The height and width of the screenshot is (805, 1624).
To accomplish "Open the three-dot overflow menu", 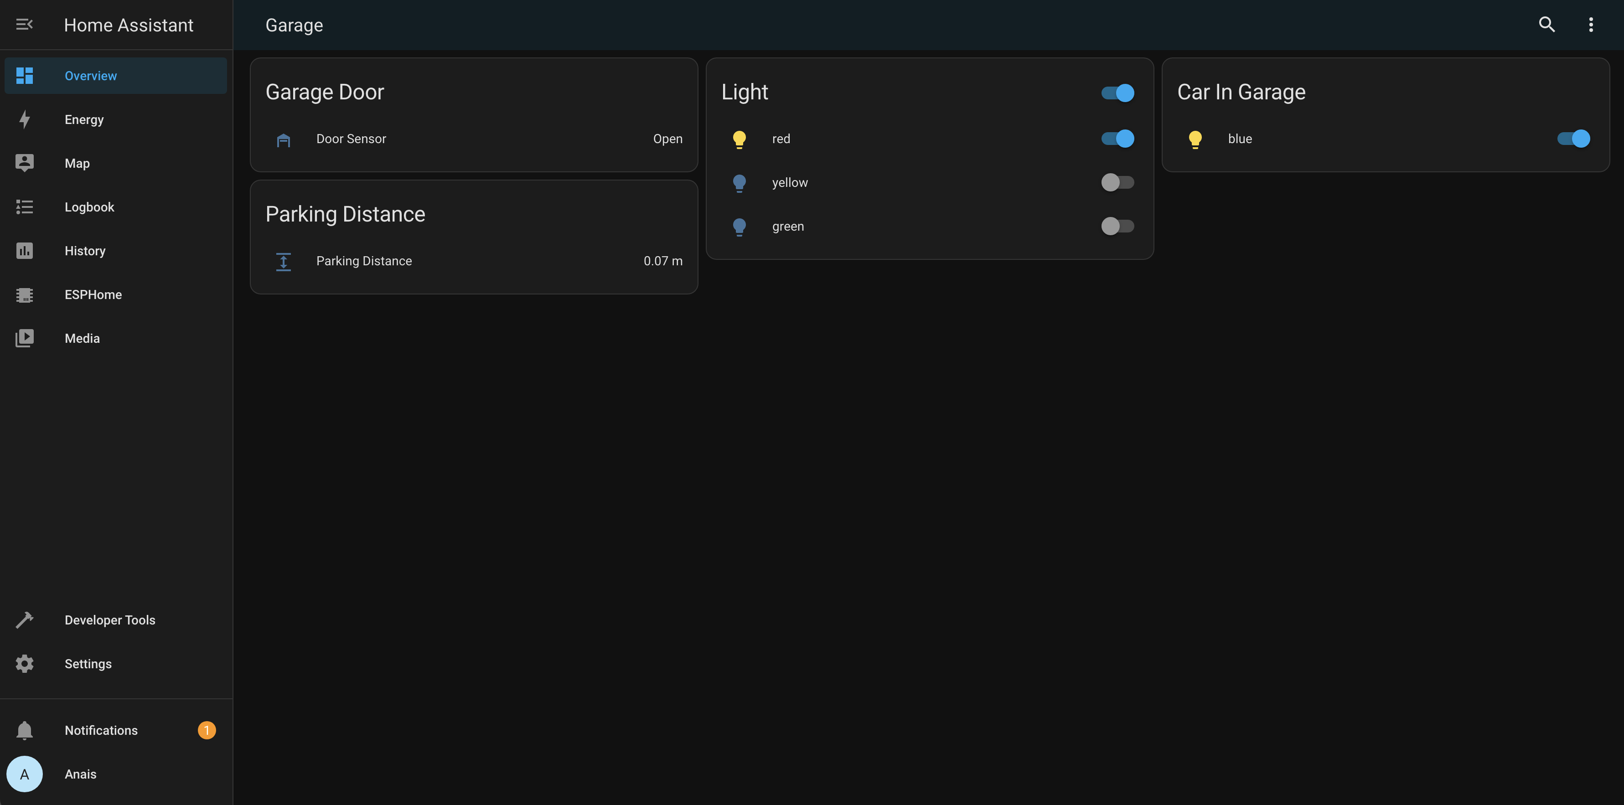I will 1591,25.
